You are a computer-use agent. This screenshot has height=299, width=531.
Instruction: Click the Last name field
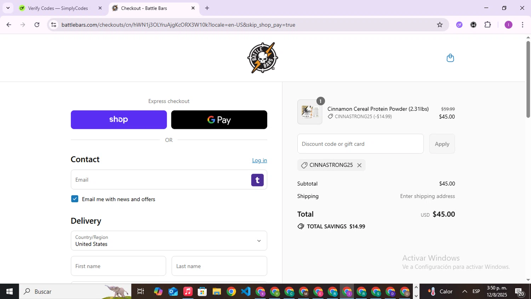tap(219, 266)
